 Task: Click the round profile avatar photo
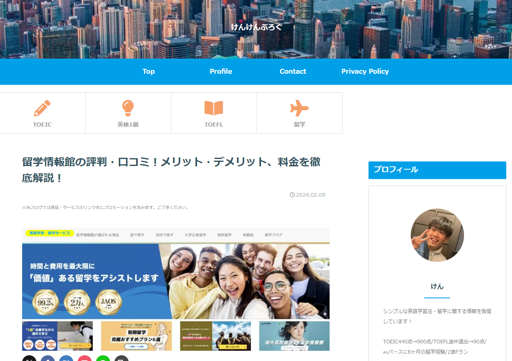tap(437, 235)
